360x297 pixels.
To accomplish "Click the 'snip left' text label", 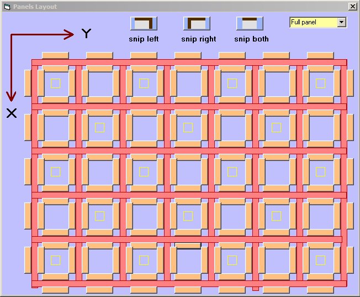I will pos(144,39).
